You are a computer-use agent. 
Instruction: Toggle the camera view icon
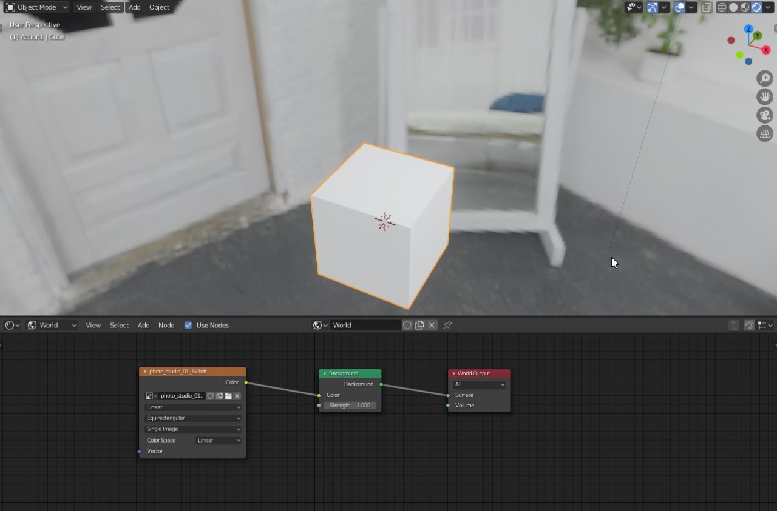pyautogui.click(x=765, y=115)
